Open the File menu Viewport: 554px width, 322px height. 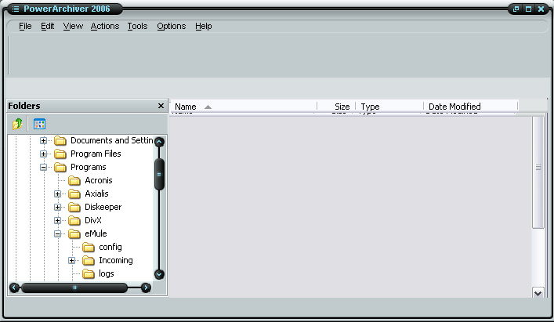point(25,26)
